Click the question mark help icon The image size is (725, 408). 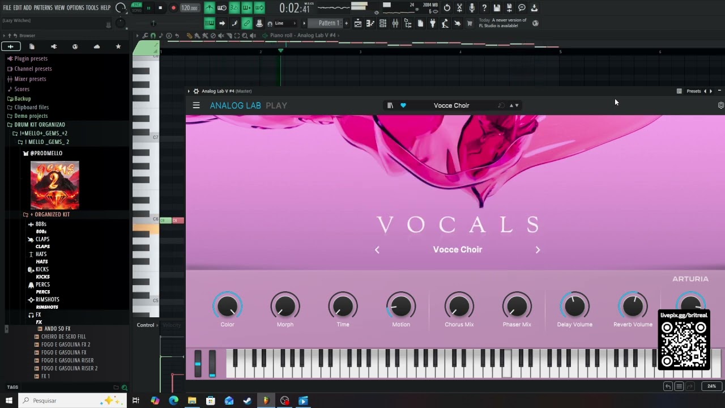484,8
